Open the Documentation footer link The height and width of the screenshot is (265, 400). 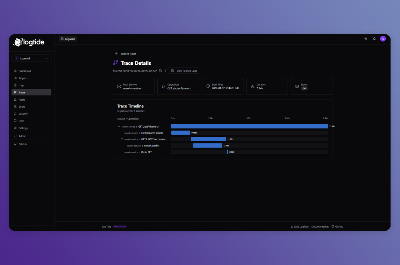pos(320,227)
